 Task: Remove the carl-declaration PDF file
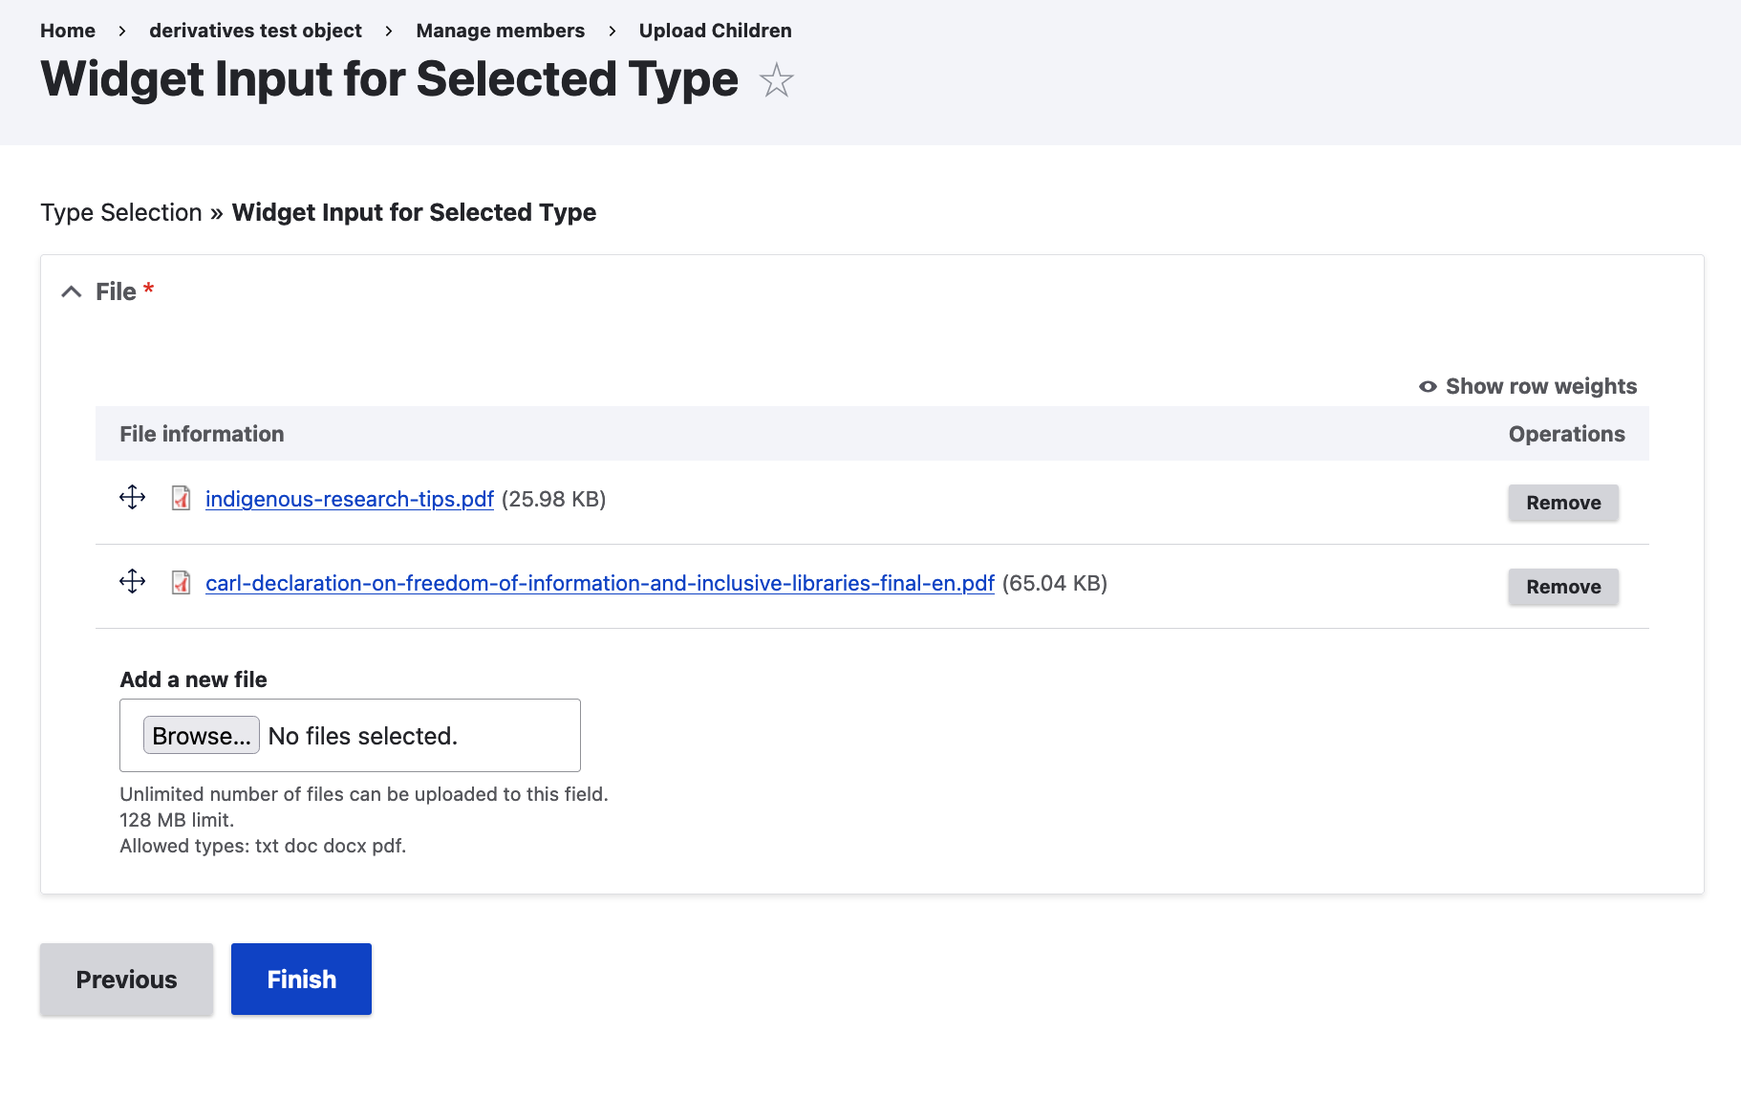[x=1562, y=587]
